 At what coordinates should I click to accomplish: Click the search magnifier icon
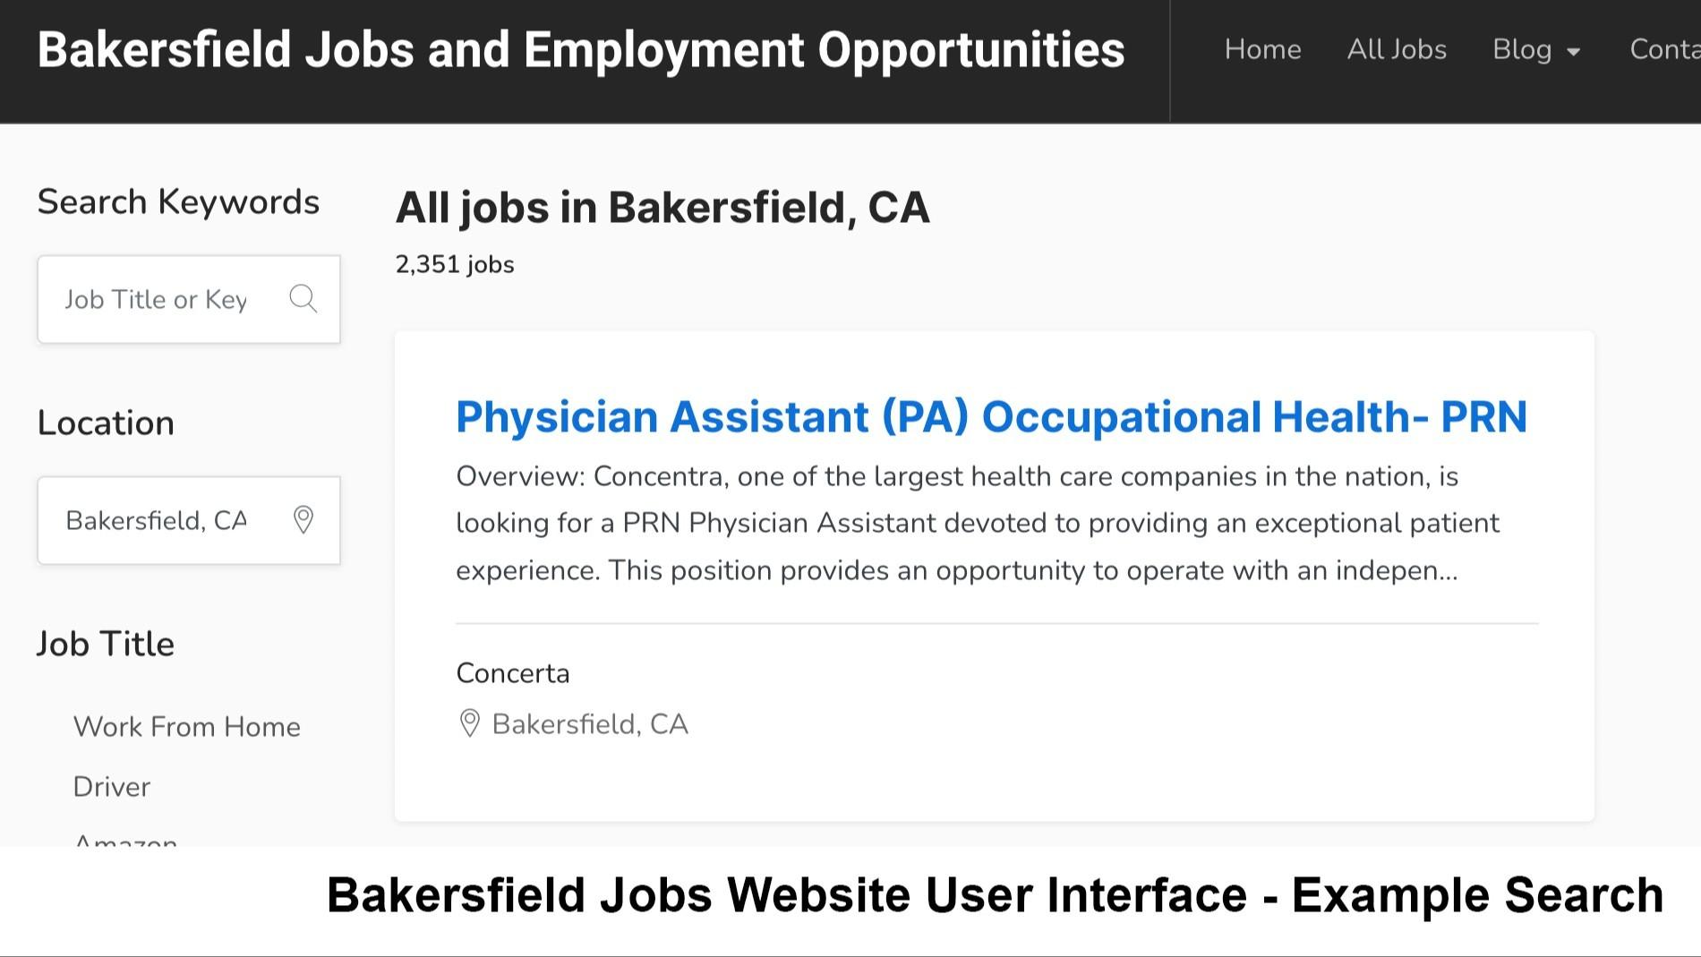pos(303,299)
